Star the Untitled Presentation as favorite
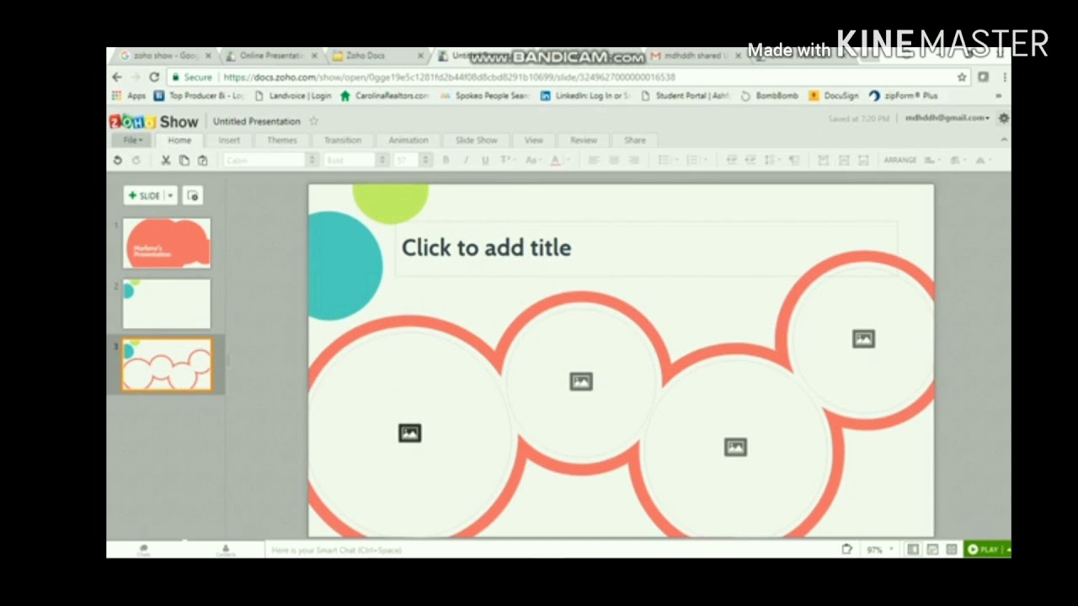This screenshot has height=606, width=1078. pos(314,121)
